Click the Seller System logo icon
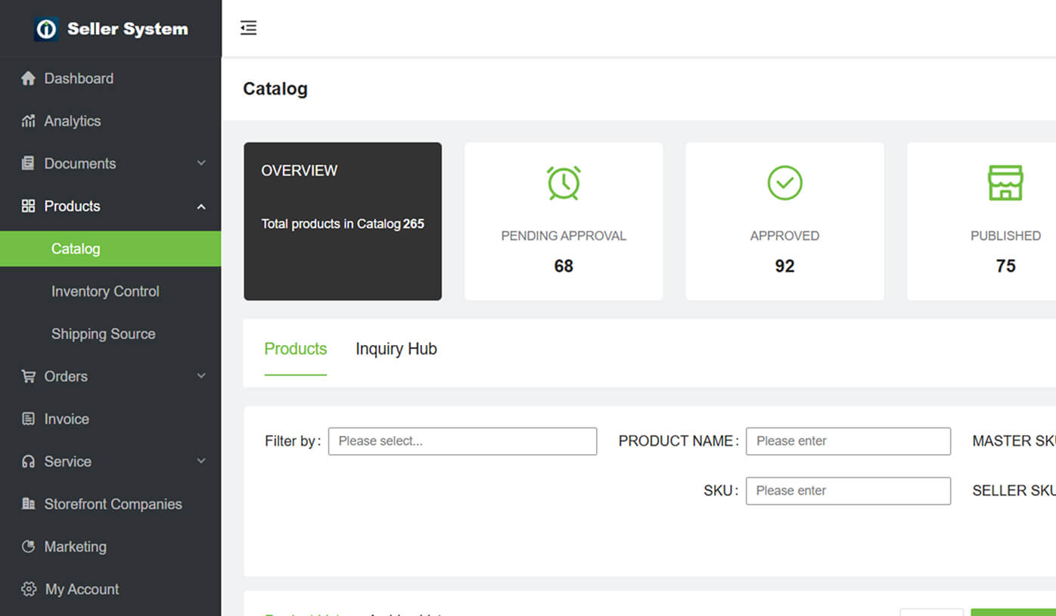The height and width of the screenshot is (616, 1056). click(47, 30)
